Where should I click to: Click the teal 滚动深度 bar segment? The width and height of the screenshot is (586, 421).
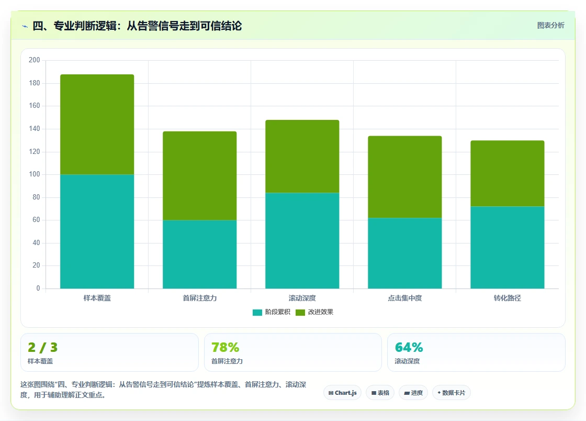tap(302, 240)
